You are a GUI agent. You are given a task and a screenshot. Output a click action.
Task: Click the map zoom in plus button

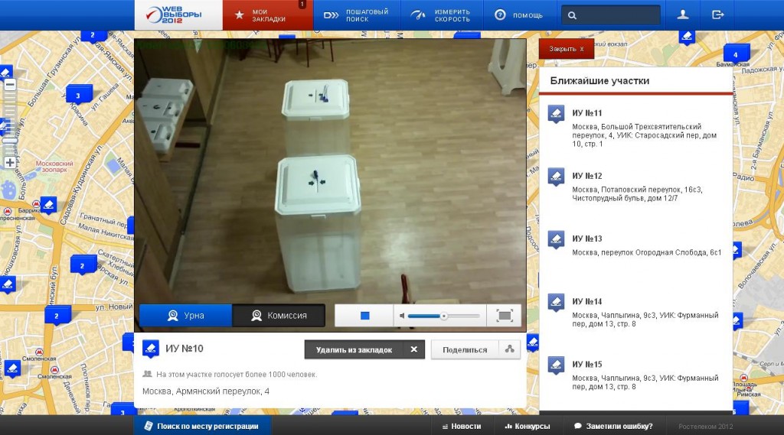10,162
